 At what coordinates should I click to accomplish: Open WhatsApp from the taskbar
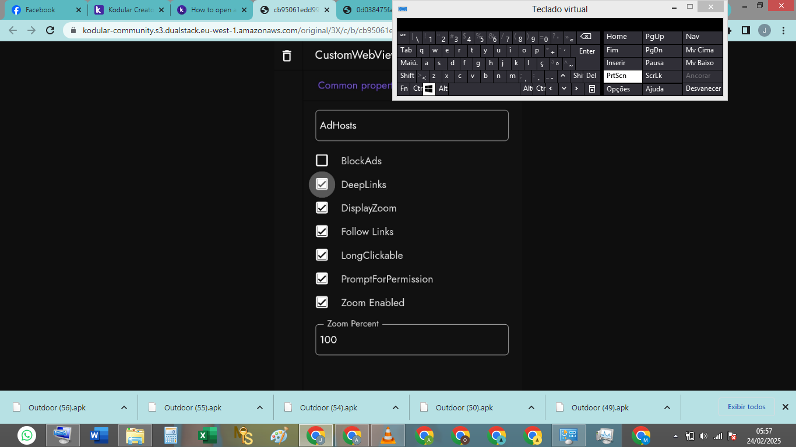[x=27, y=435]
